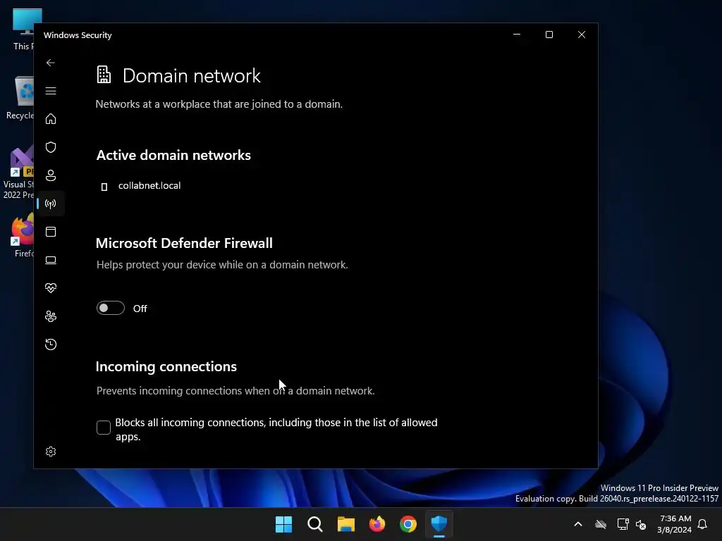
Task: Maximize the Windows Security window
Action: click(x=549, y=35)
